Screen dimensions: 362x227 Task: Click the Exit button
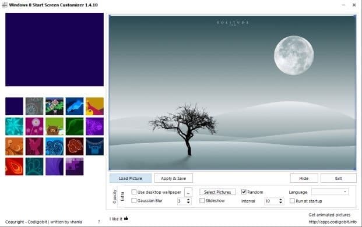(x=339, y=178)
